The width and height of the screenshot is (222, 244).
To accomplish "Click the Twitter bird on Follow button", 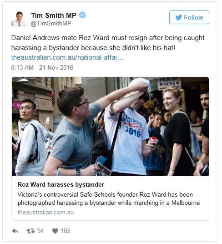I will click(x=179, y=17).
